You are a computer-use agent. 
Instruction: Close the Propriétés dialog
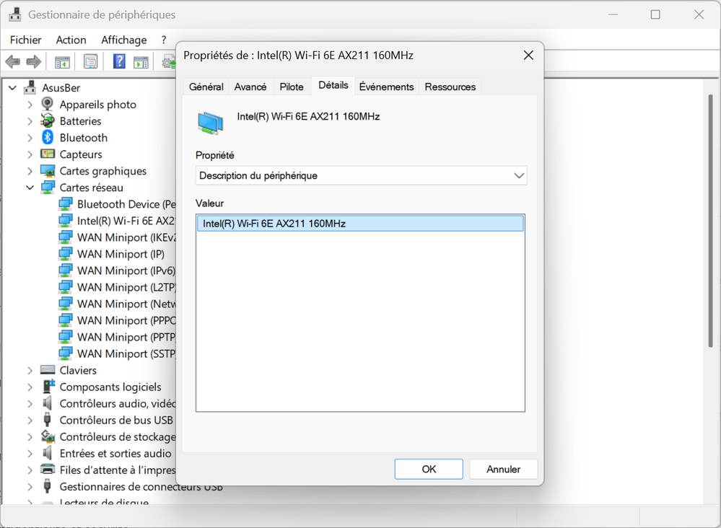(x=528, y=56)
